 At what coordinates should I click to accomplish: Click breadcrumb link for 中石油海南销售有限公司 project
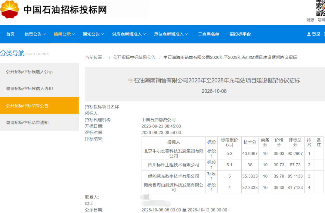click(230, 58)
